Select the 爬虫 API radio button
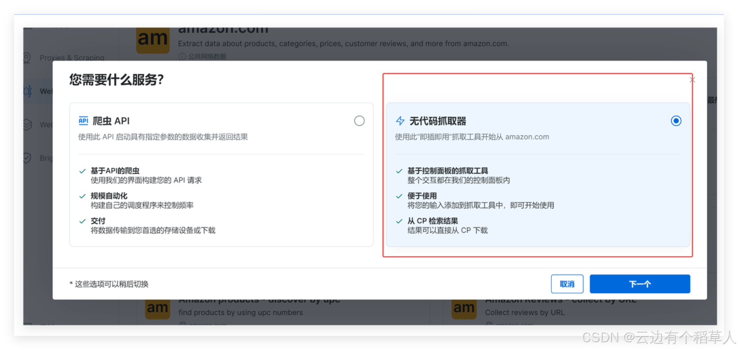This screenshot has height=350, width=738. click(359, 121)
